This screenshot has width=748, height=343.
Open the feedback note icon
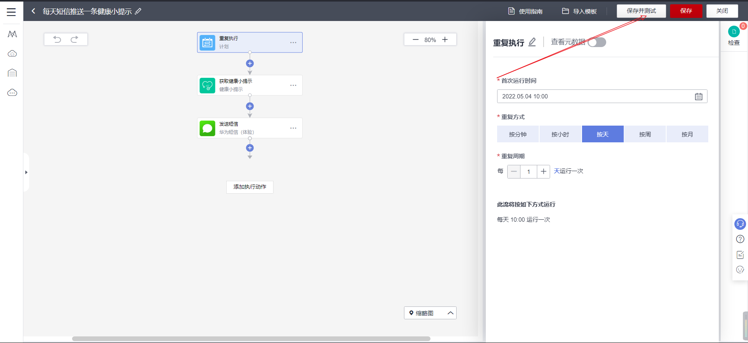740,255
